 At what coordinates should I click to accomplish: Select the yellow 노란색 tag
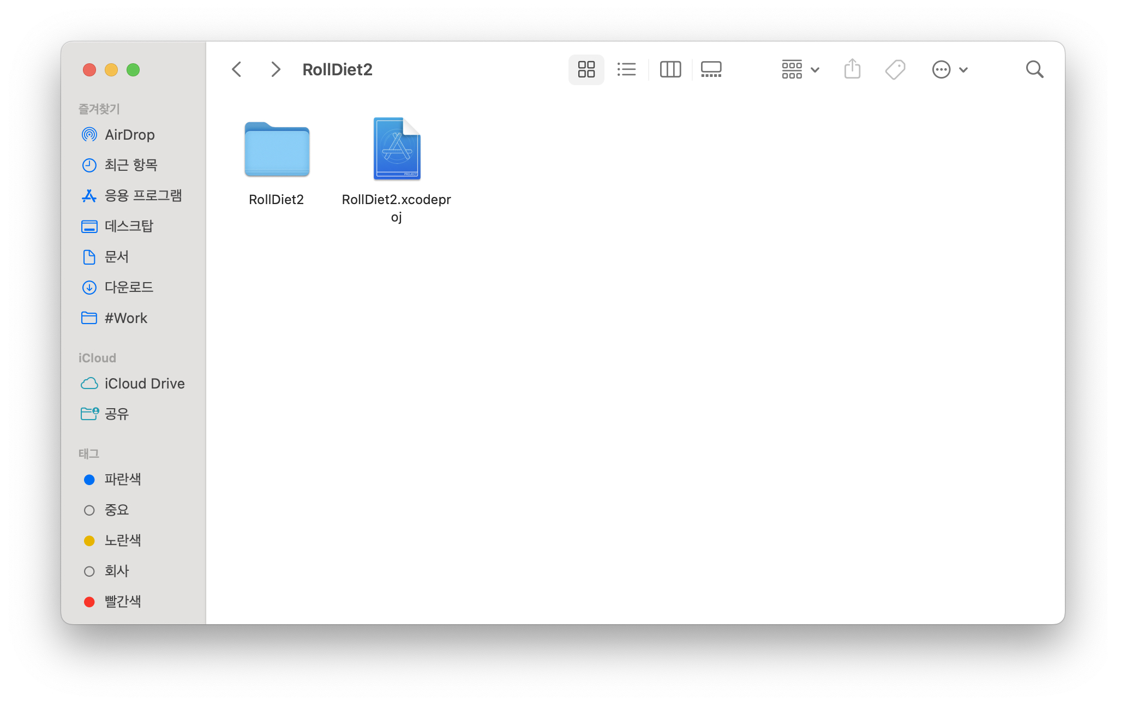tap(133, 541)
